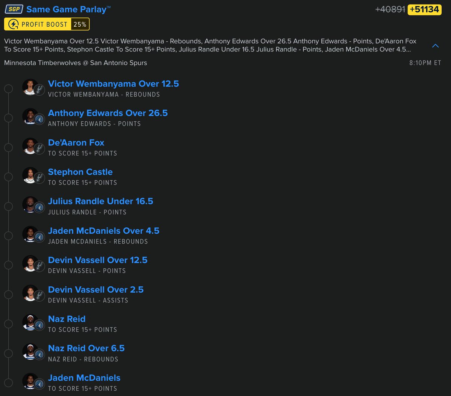Click the Profit Boost lightning icon
The image size is (451, 396).
(x=14, y=24)
